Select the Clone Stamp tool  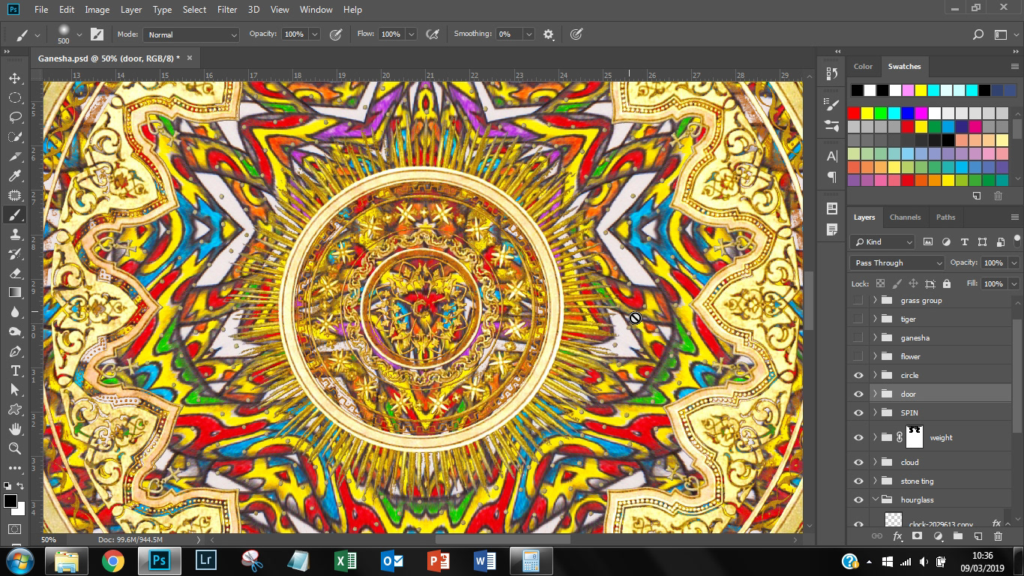tap(14, 235)
